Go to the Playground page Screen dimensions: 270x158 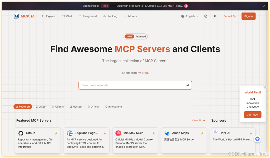[88, 16]
